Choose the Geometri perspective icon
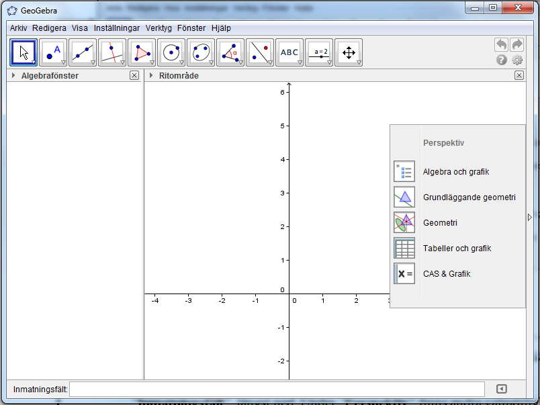This screenshot has width=540, height=405. (x=404, y=222)
